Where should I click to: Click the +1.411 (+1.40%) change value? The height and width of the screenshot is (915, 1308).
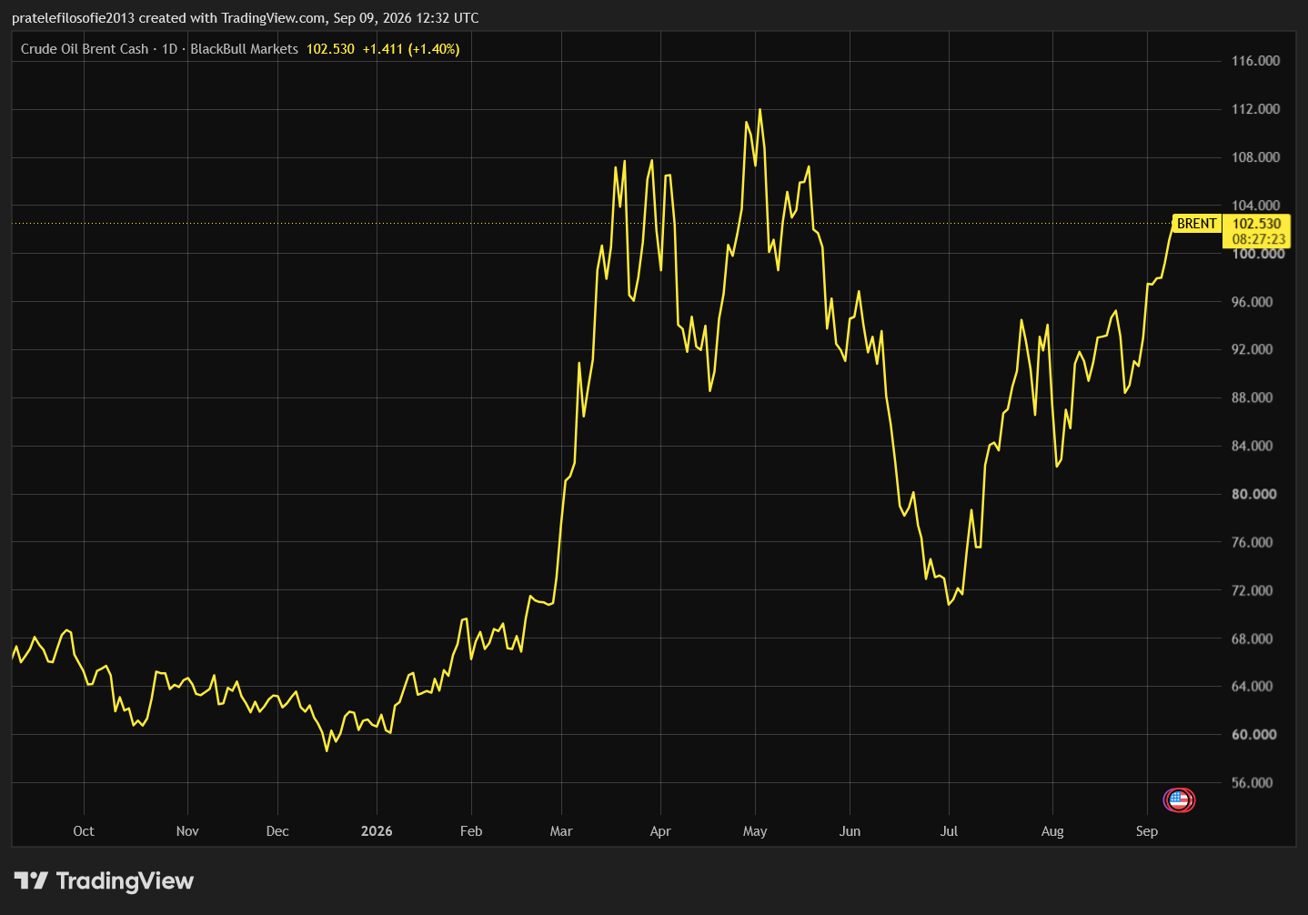[411, 49]
